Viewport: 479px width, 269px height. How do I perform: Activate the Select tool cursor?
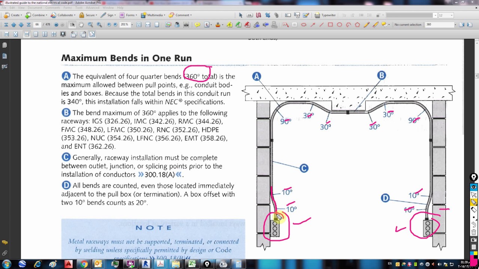[73, 25]
